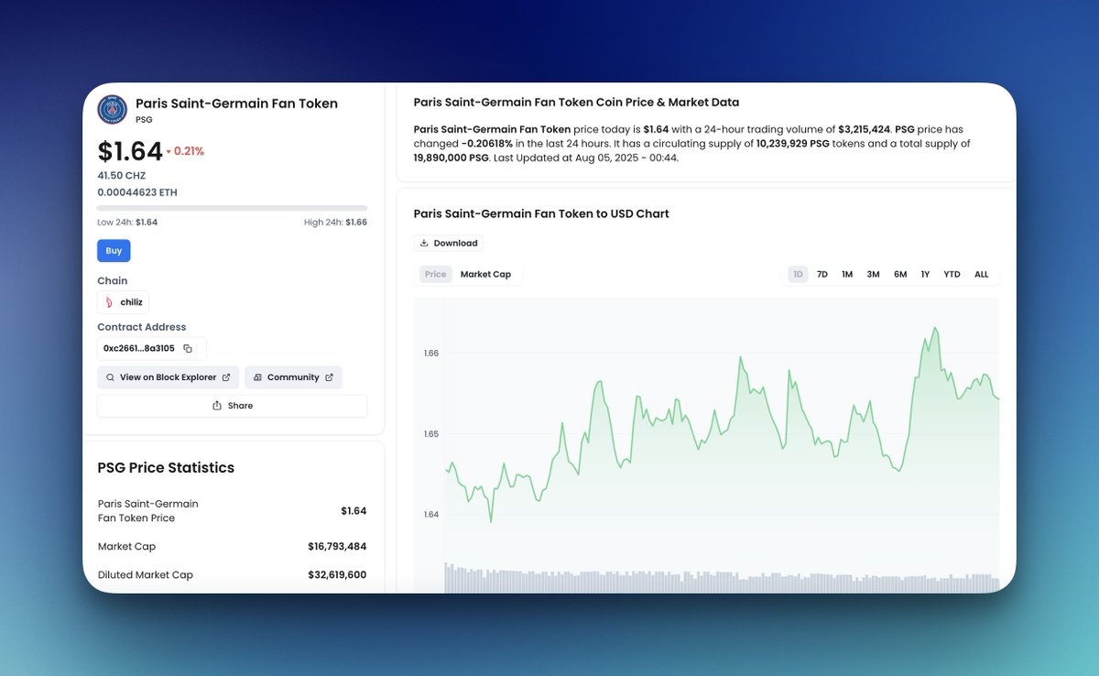Screen dimensions: 1099x676
Task: Click the Diluted Market Cap value $32,619,600
Action: coord(337,575)
